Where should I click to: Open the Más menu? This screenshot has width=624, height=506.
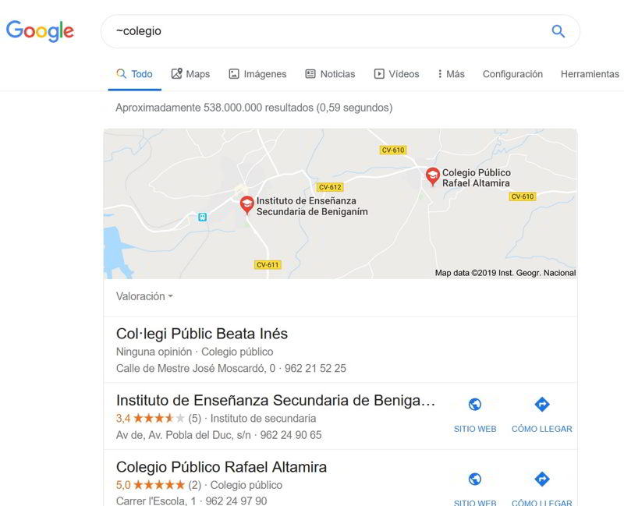click(x=451, y=74)
